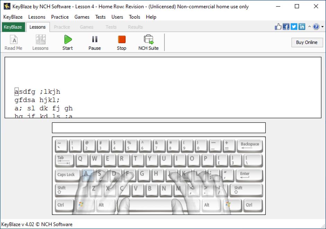This screenshot has height=229, width=326.
Task: Share on LinkedIn icon
Action: tap(302, 27)
